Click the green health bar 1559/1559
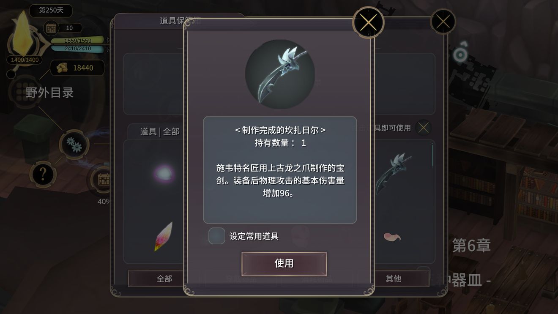The height and width of the screenshot is (314, 558). coord(77,41)
